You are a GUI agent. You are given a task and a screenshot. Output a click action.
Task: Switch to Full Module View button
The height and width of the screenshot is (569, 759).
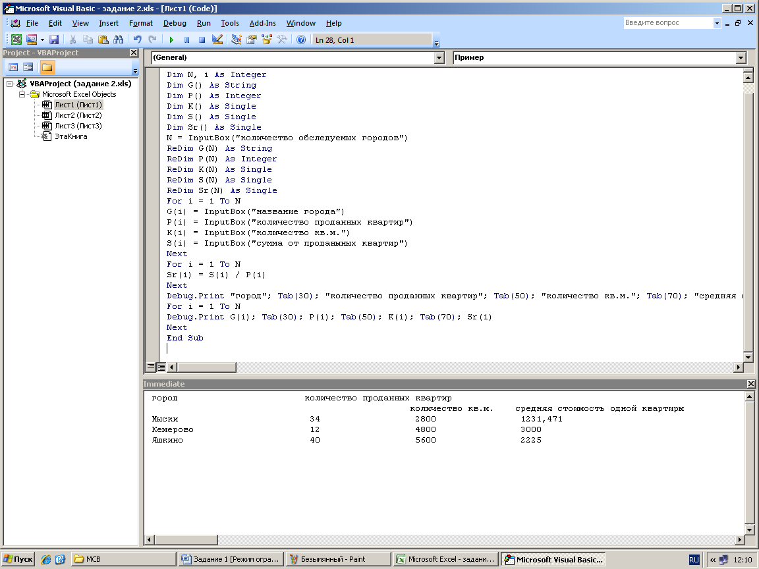pos(161,367)
